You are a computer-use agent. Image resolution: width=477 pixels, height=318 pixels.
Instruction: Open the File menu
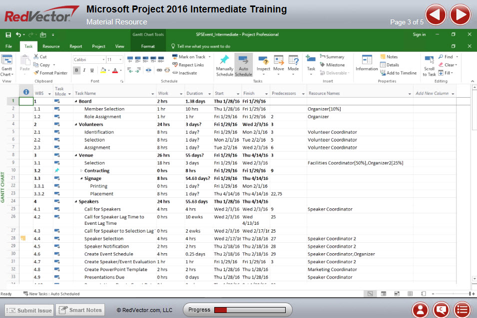pos(8,46)
